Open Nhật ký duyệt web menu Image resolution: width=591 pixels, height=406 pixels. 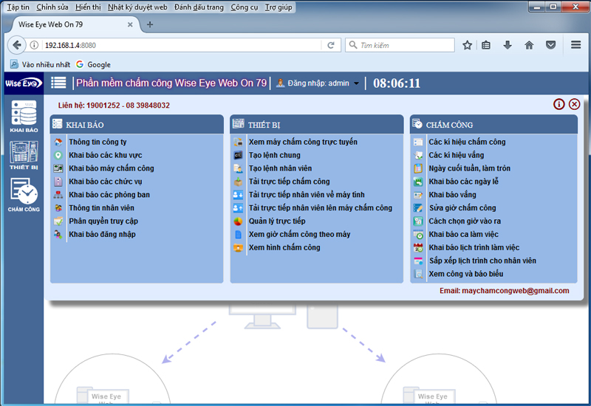[137, 7]
